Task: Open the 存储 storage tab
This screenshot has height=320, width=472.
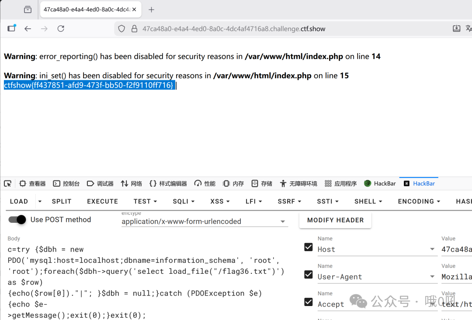Action: point(262,184)
